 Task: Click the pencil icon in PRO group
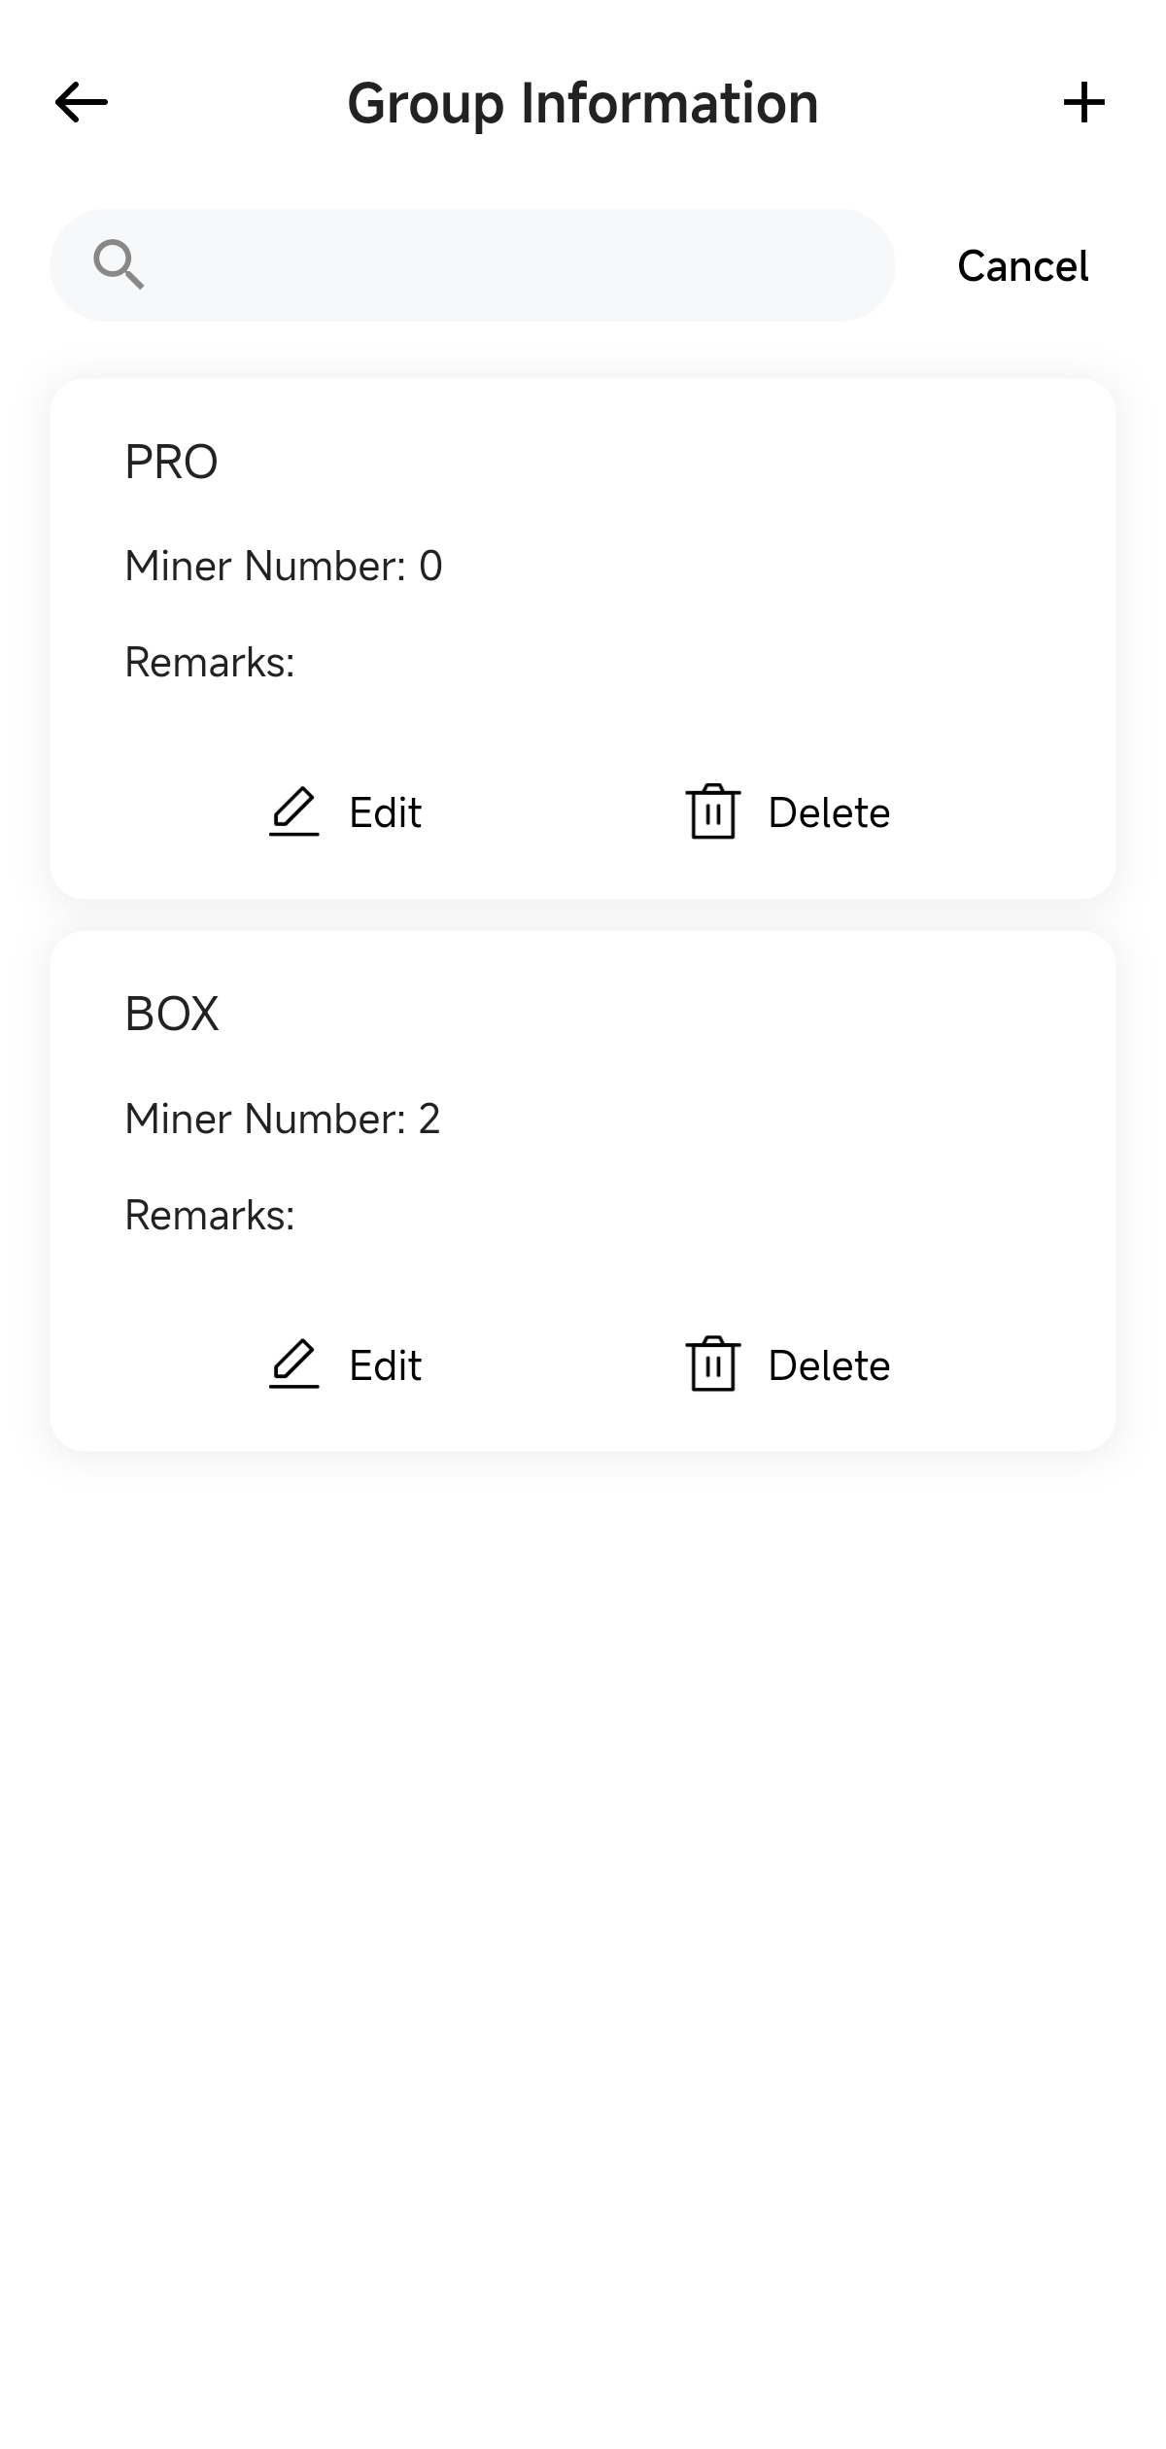(293, 811)
